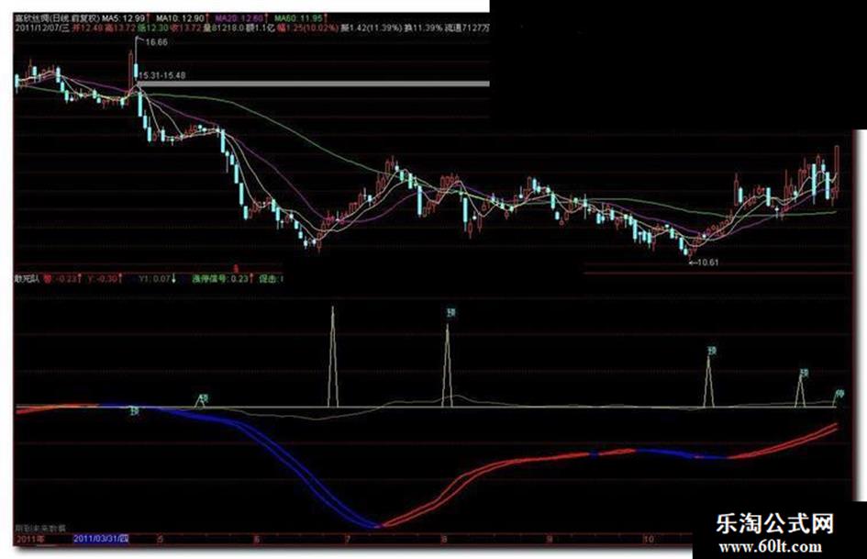This screenshot has height=559, width=867.
Task: Click the small signal flag near month 5
Action: [204, 398]
